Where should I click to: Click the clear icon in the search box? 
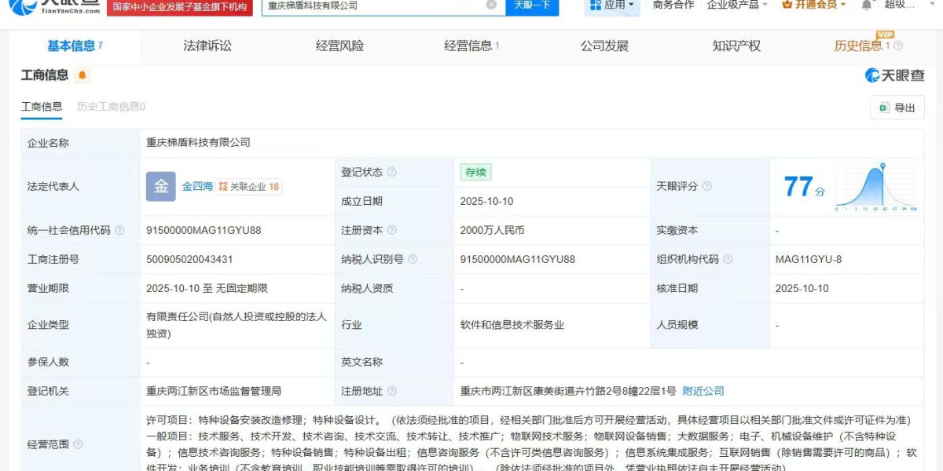tap(491, 5)
